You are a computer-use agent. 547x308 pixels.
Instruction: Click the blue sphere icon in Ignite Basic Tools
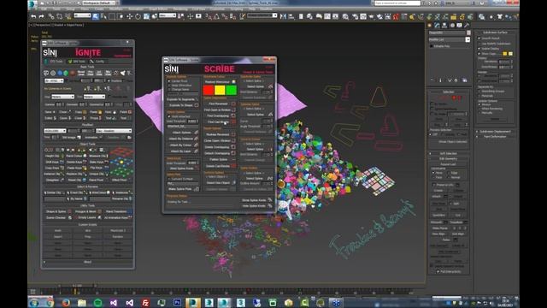60,73
